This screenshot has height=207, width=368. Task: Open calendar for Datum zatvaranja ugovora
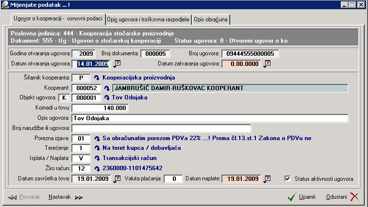(267, 64)
